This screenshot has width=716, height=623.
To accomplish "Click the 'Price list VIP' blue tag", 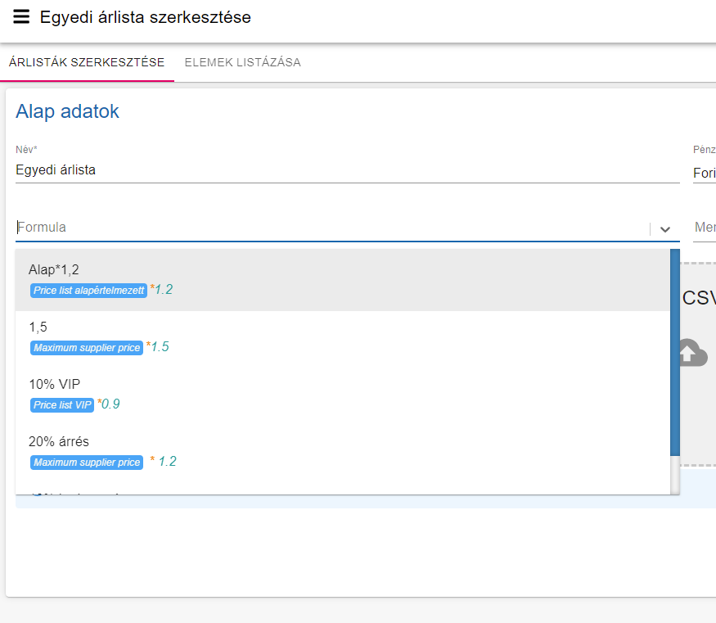I will (62, 405).
